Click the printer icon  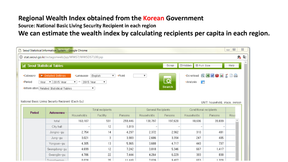click(236, 76)
